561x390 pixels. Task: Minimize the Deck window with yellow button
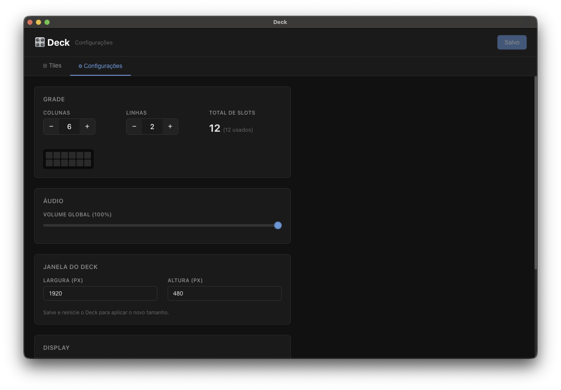click(x=38, y=22)
